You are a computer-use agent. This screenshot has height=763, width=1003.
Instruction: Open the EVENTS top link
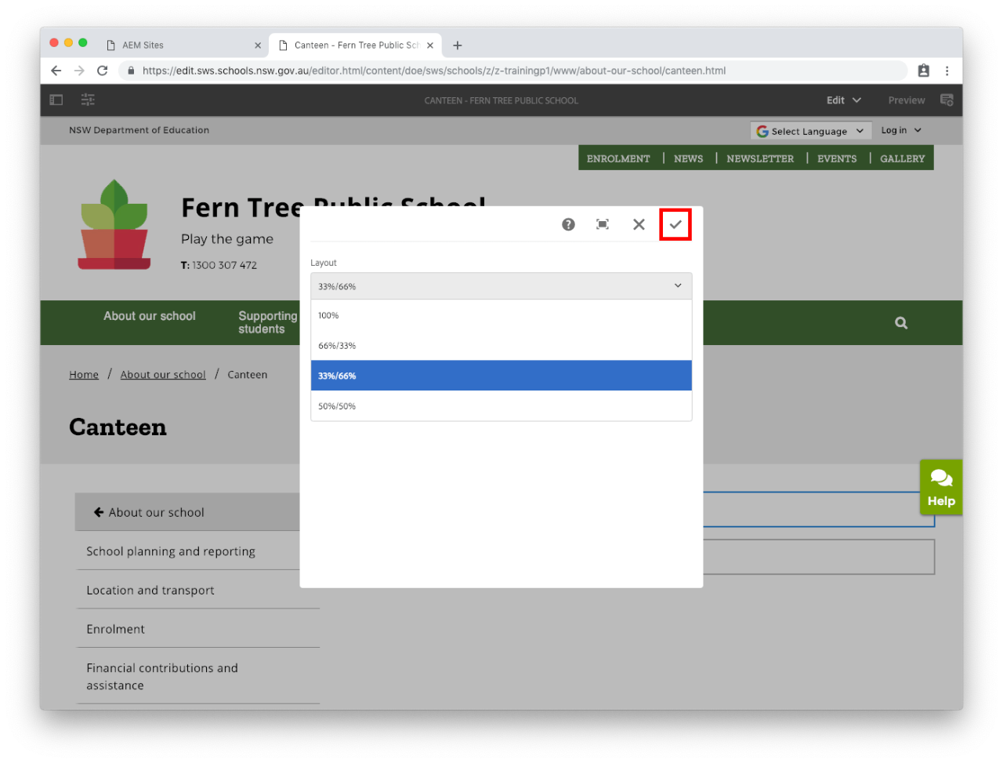coord(837,158)
